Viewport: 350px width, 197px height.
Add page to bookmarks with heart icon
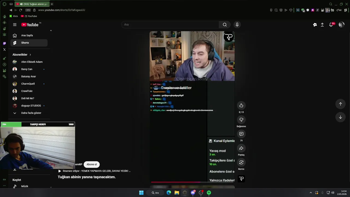[x=291, y=10]
